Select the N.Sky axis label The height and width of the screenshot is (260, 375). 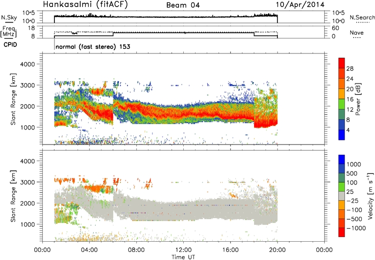pyautogui.click(x=9, y=18)
